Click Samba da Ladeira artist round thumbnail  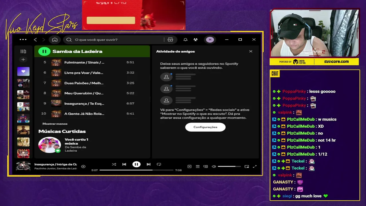point(50,145)
